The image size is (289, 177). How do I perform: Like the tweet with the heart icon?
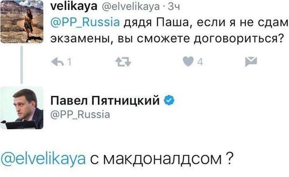pyautogui.click(x=187, y=62)
